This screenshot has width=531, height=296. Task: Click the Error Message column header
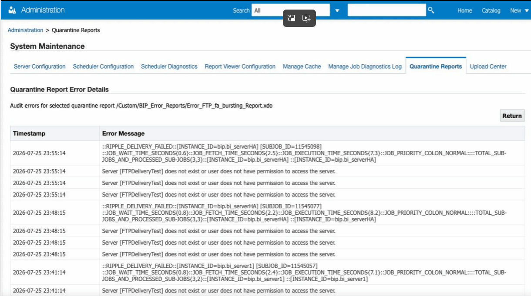point(312,133)
